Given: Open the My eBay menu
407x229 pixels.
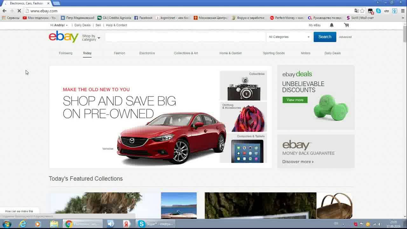Looking at the screenshot, I should point(314,25).
